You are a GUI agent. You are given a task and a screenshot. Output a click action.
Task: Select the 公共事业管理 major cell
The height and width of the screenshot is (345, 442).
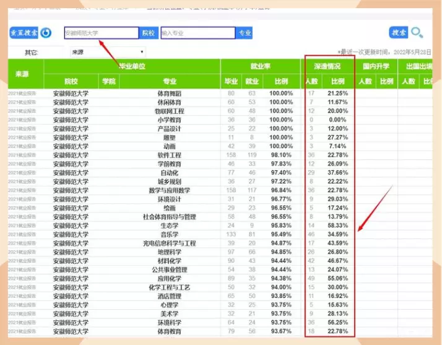[x=170, y=269]
